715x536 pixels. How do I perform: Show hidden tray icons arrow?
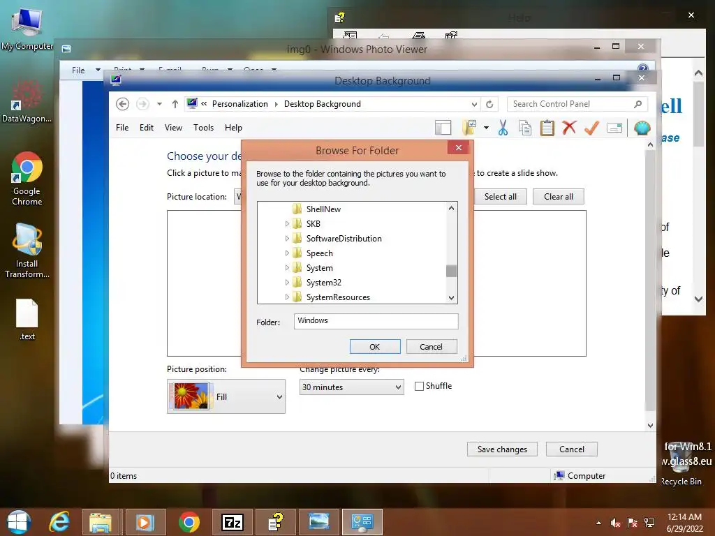(598, 523)
